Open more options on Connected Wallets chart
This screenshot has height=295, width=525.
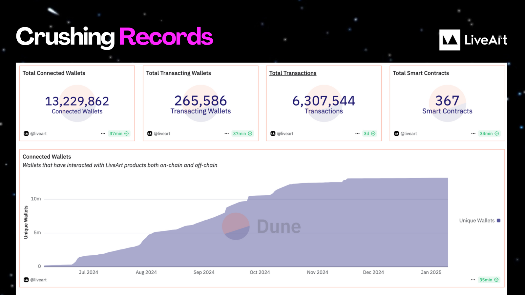pyautogui.click(x=473, y=280)
